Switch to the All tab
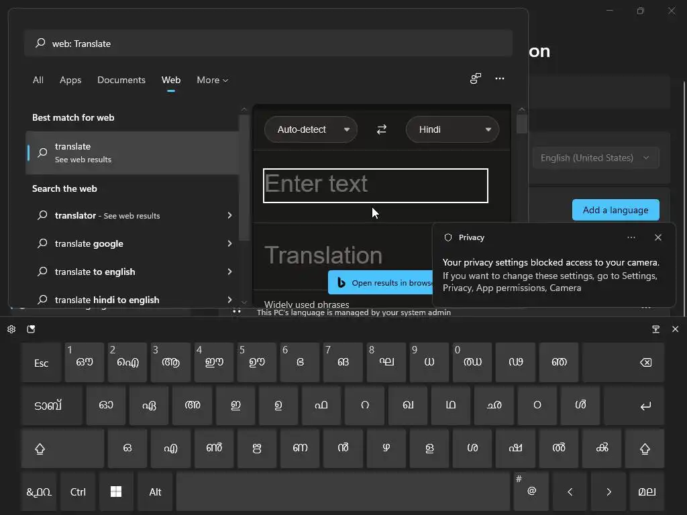 tap(38, 80)
